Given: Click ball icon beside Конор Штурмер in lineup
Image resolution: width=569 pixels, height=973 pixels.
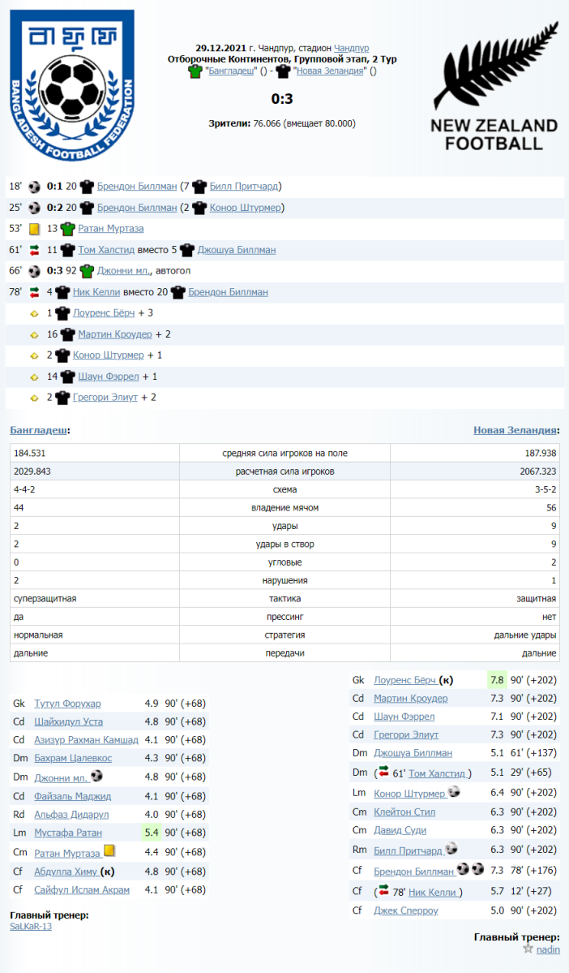Looking at the screenshot, I should [x=454, y=792].
